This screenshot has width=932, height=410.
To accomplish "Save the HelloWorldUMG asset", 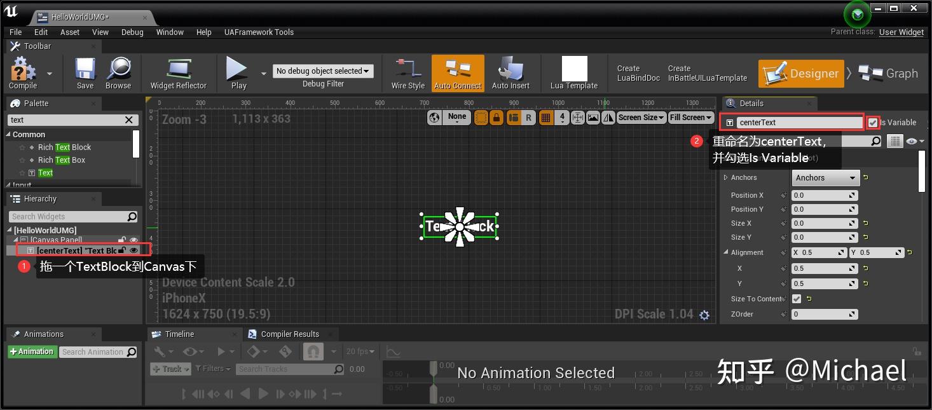I will [x=85, y=73].
